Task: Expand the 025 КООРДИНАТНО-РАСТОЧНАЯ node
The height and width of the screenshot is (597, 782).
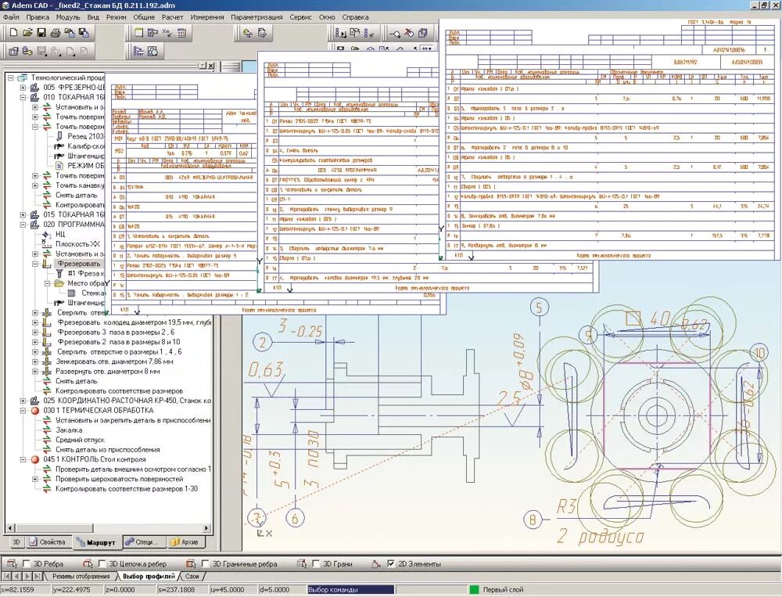Action: click(23, 401)
